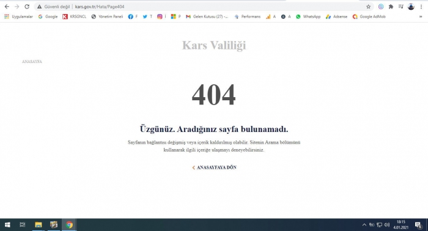The image size is (428, 231).
Task: Open the WhatsApp bookmark
Action: [x=308, y=16]
